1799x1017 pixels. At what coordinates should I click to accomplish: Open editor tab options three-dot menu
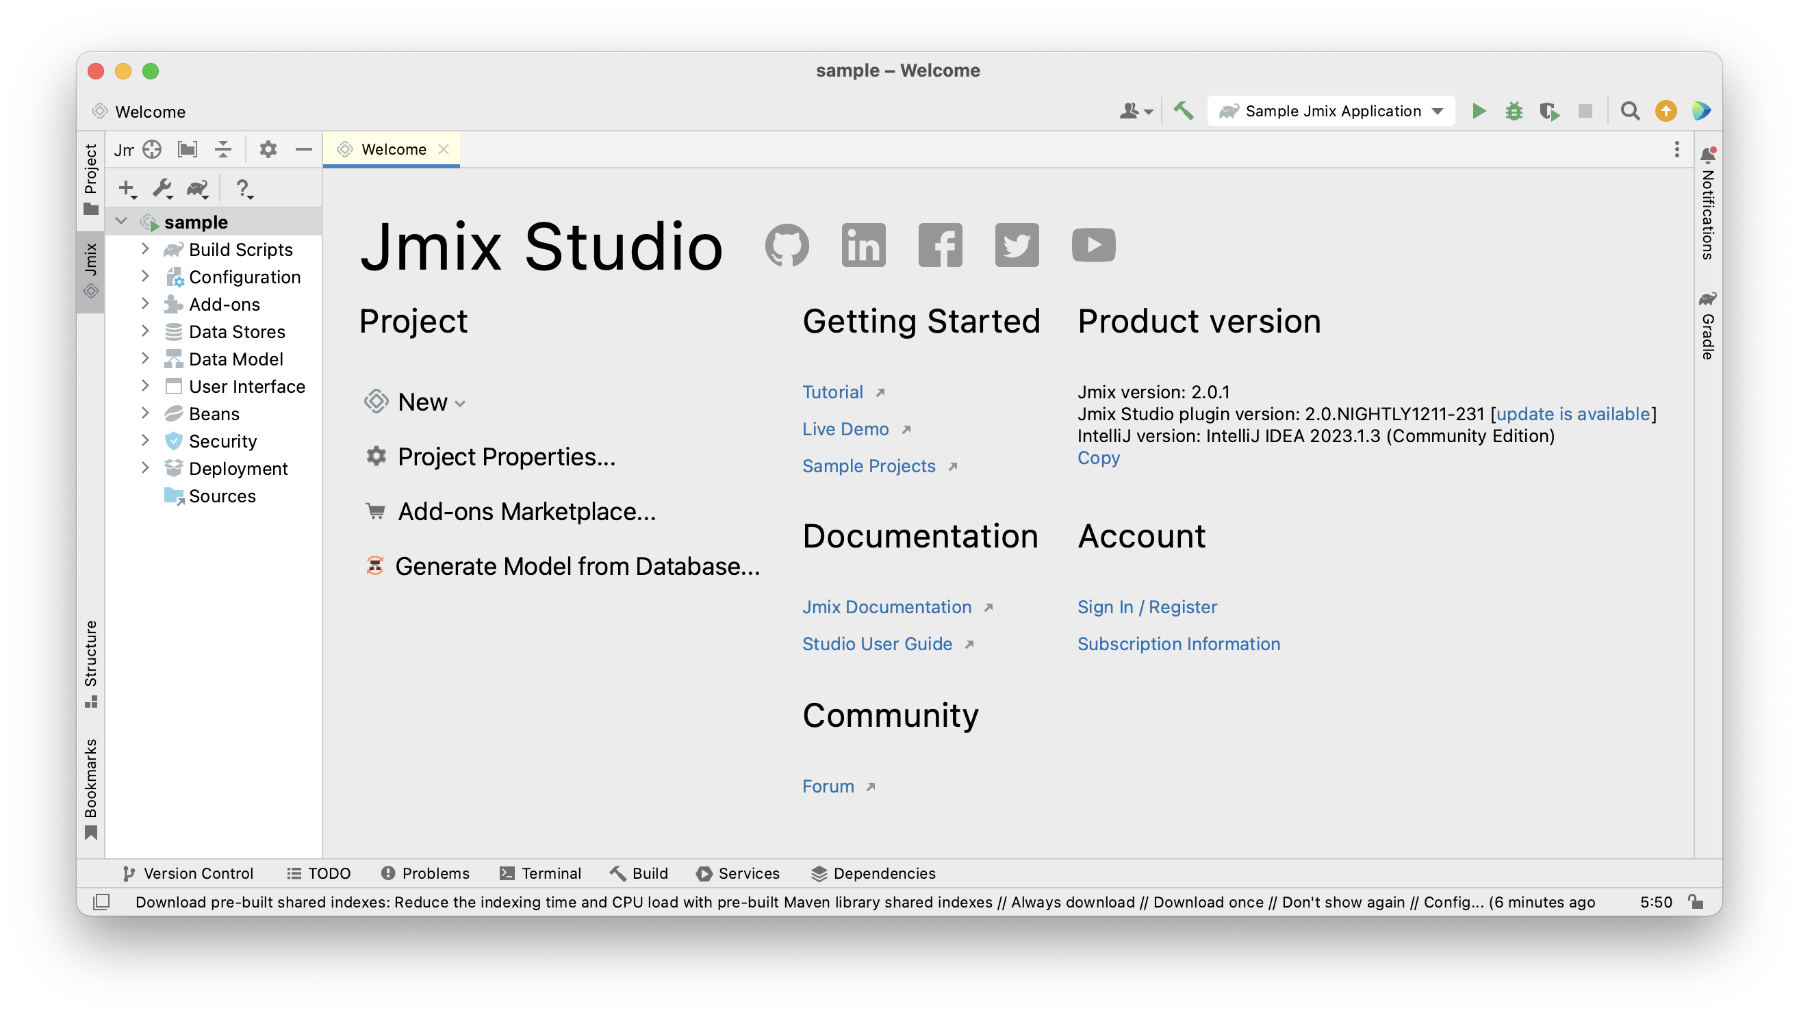click(1676, 149)
